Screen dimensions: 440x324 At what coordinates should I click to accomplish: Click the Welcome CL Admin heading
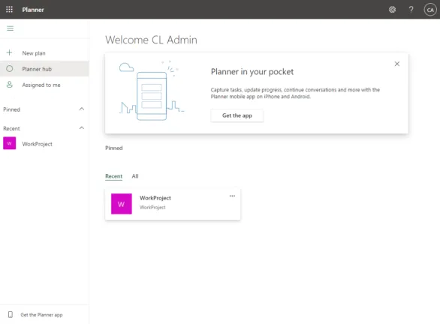point(151,40)
